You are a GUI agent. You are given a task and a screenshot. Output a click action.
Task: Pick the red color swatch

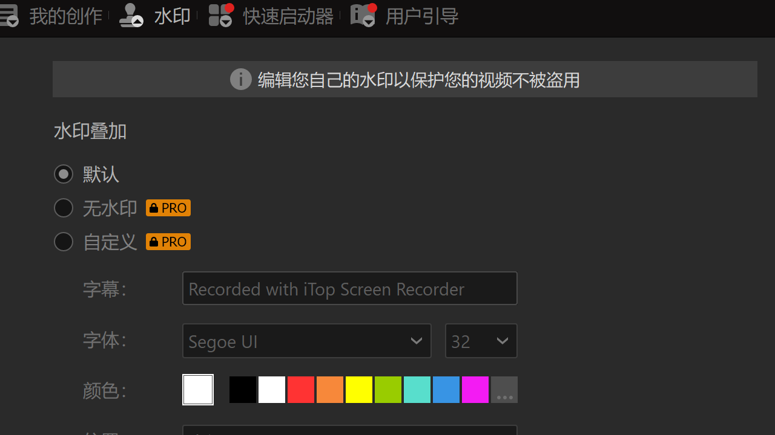(301, 390)
